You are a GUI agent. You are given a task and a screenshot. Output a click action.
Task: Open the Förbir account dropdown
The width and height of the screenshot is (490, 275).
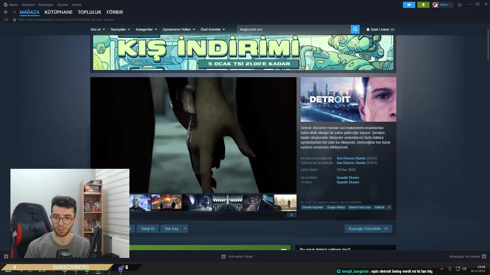click(446, 5)
